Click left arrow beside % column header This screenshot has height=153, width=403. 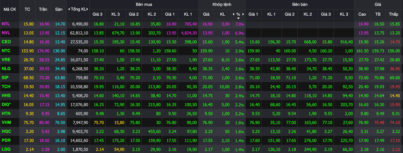(x=233, y=14)
